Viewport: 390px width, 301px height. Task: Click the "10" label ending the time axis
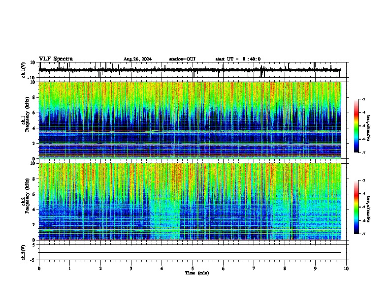pos(346,269)
